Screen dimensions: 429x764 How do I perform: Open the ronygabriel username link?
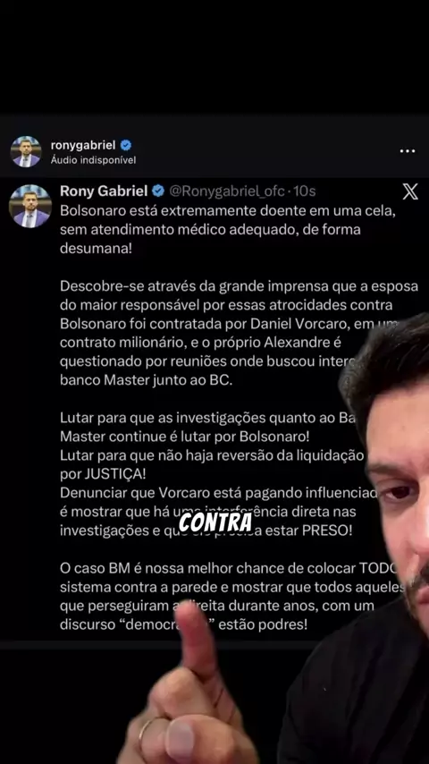pyautogui.click(x=83, y=145)
